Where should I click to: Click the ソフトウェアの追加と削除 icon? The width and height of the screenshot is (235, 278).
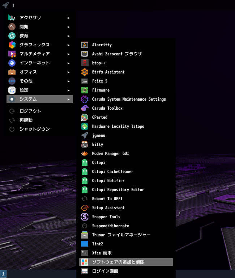(x=85, y=262)
